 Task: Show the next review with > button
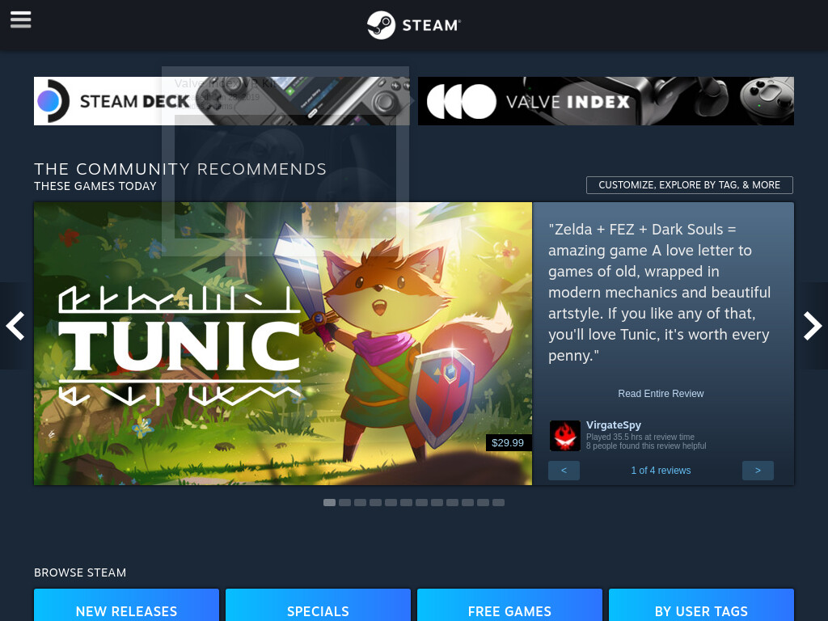tap(758, 471)
